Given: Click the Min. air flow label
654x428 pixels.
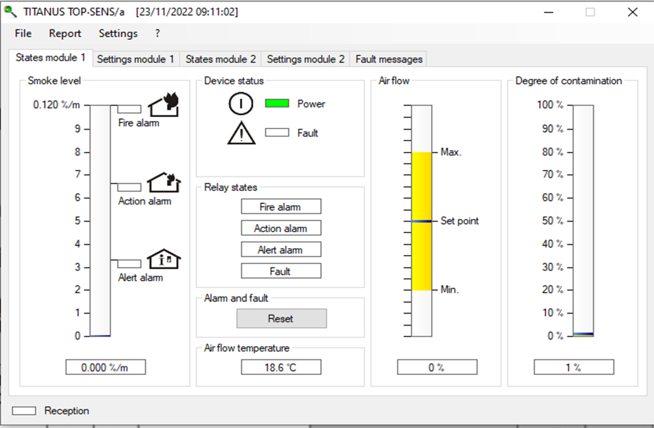Looking at the screenshot, I should coord(450,290).
